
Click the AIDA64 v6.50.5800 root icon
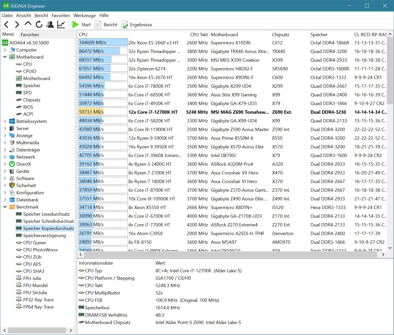5,43
